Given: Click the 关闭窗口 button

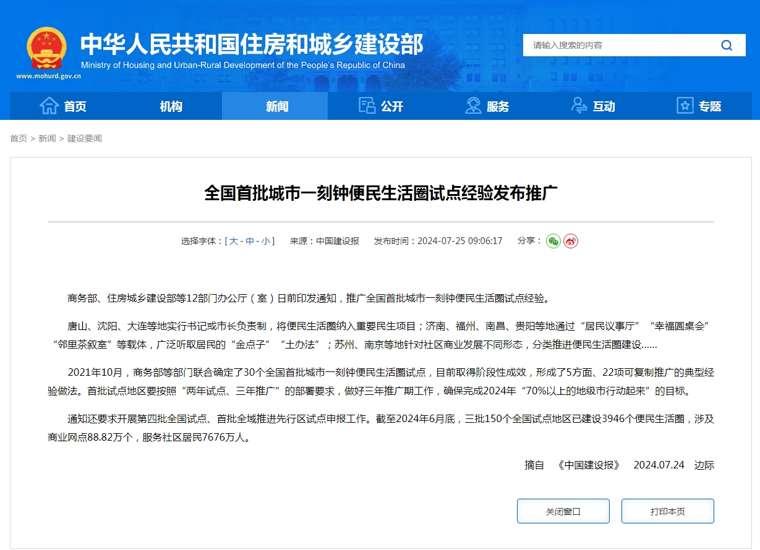Looking at the screenshot, I should [x=562, y=510].
